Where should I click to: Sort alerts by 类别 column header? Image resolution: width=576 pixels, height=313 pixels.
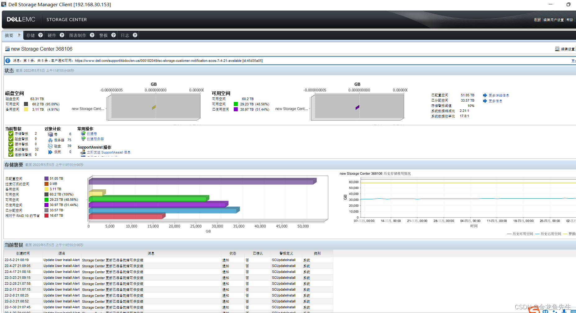tap(317, 253)
